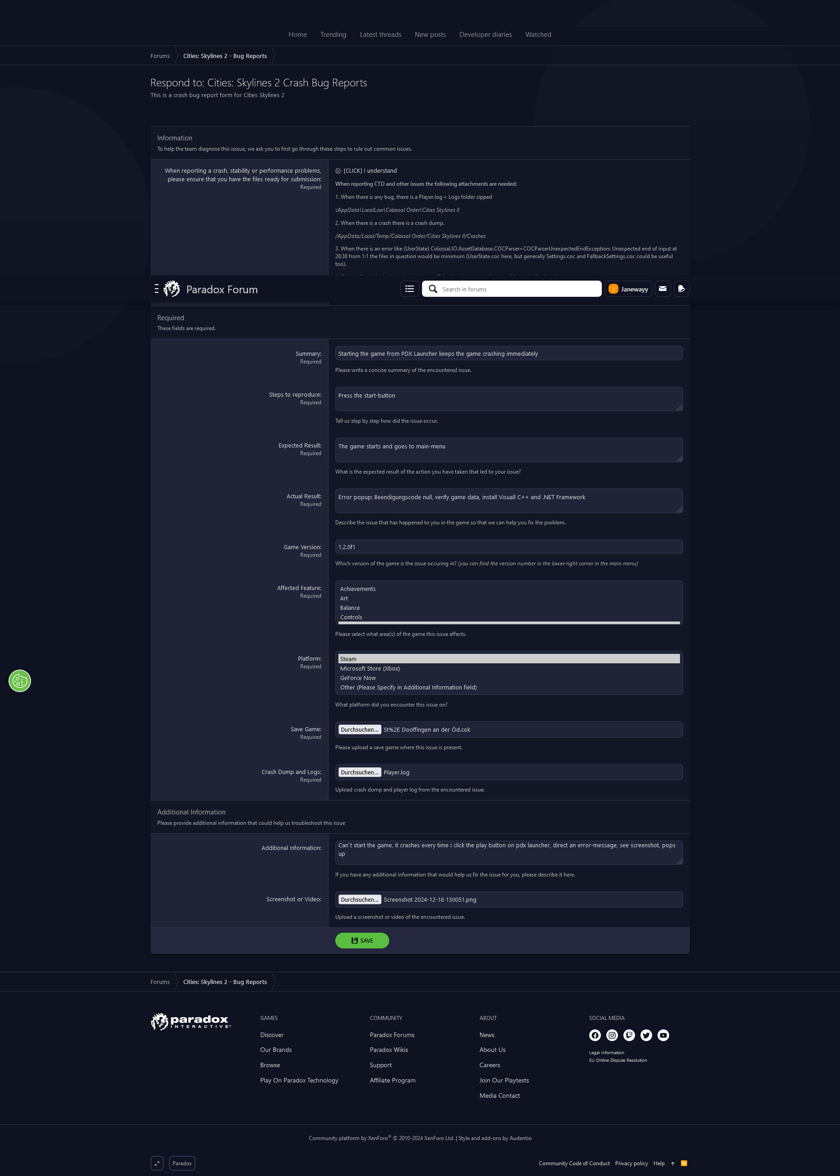The image size is (840, 1176).
Task: Open Forums breadcrumb at top
Action: click(x=160, y=56)
